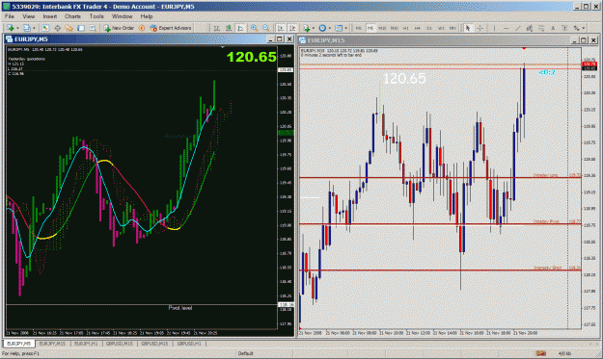Image resolution: width=603 pixels, height=359 pixels.
Task: Select the Equidistant Channel tool
Action: point(530,28)
